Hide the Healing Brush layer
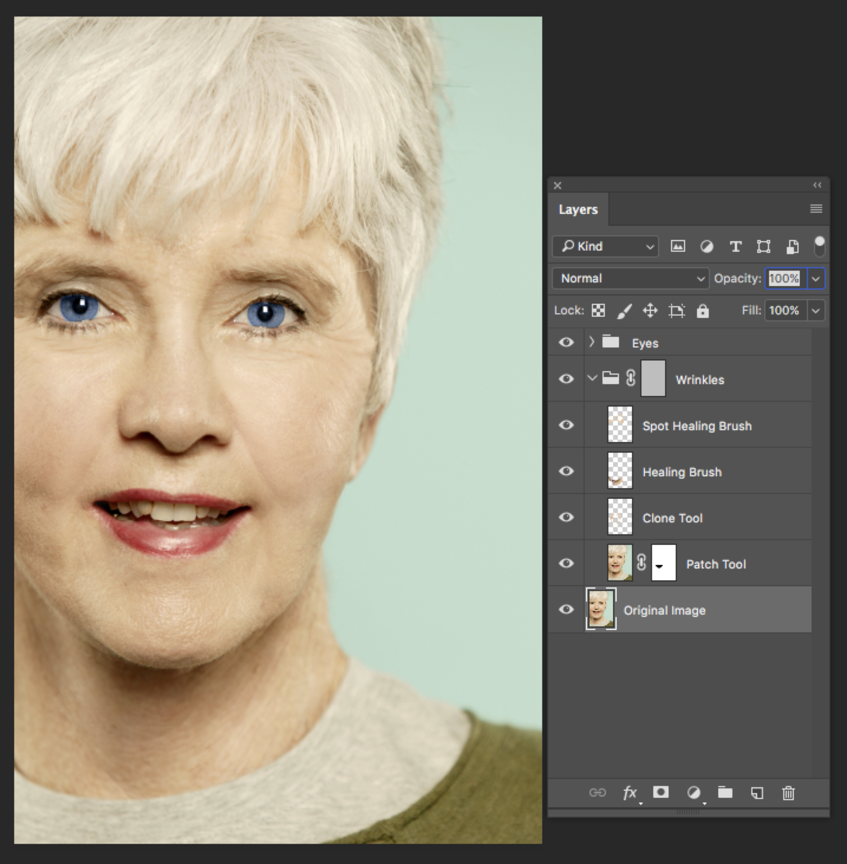The height and width of the screenshot is (864, 847). coord(566,471)
